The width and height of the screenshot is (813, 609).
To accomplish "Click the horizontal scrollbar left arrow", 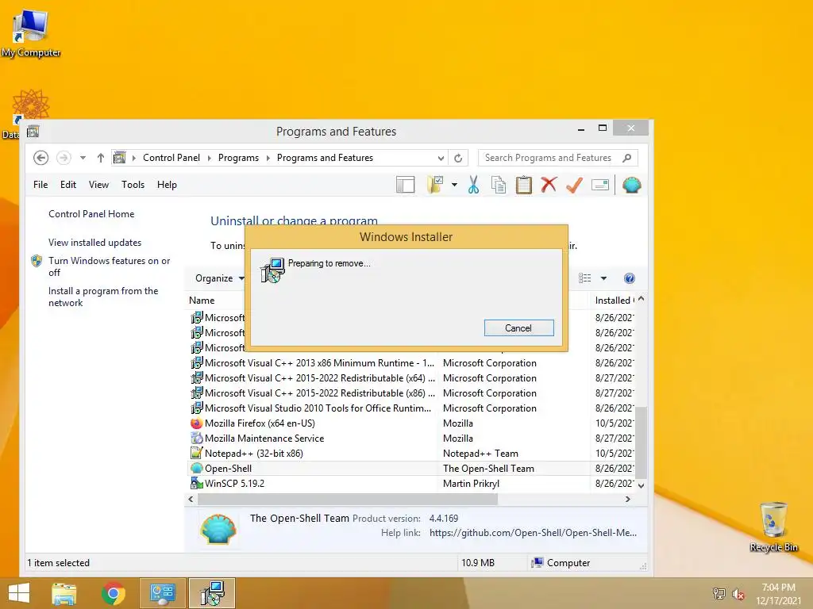I will (x=191, y=500).
